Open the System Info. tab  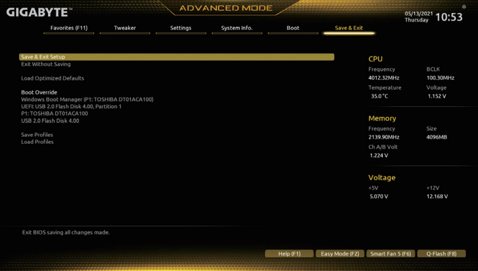237,28
